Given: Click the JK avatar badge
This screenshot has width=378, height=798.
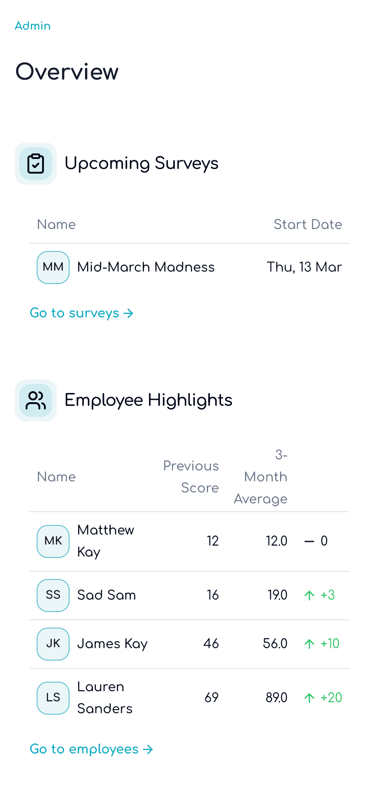Looking at the screenshot, I should coord(53,644).
